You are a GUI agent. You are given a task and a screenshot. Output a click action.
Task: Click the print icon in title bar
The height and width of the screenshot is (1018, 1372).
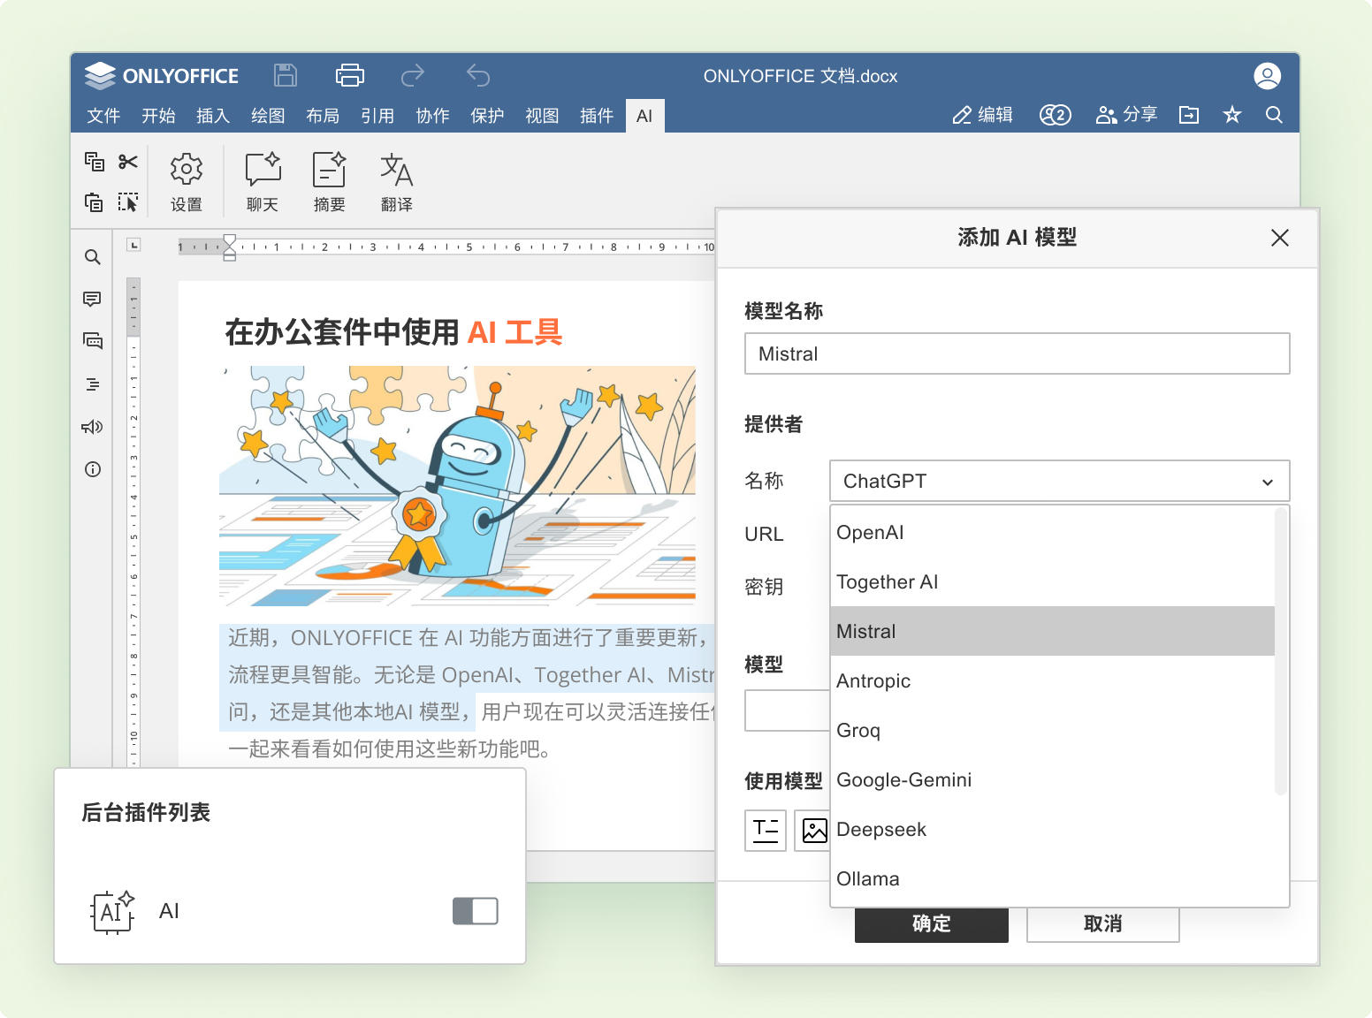point(350,76)
